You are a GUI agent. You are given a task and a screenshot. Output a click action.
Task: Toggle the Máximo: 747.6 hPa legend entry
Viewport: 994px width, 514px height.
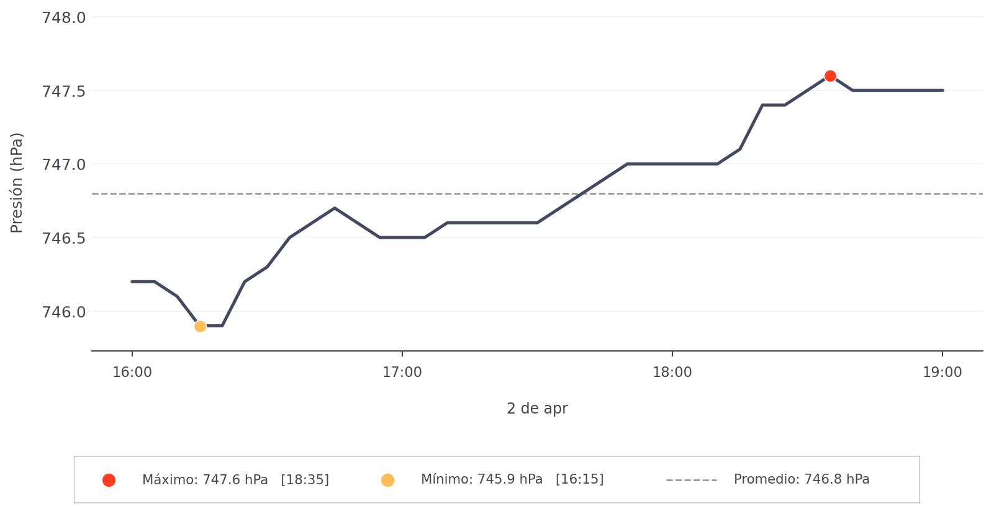[x=235, y=480]
